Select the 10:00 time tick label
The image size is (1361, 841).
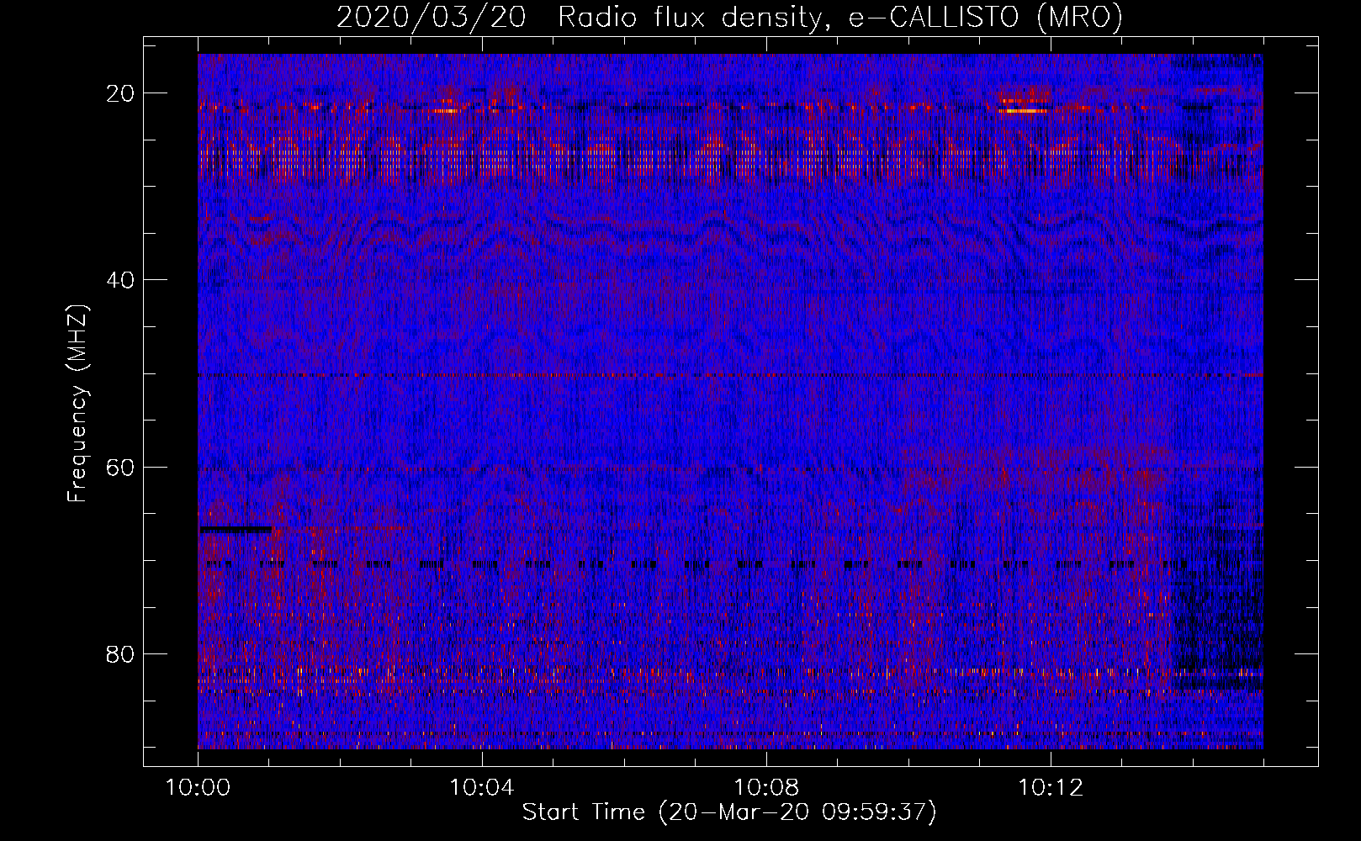tap(198, 788)
